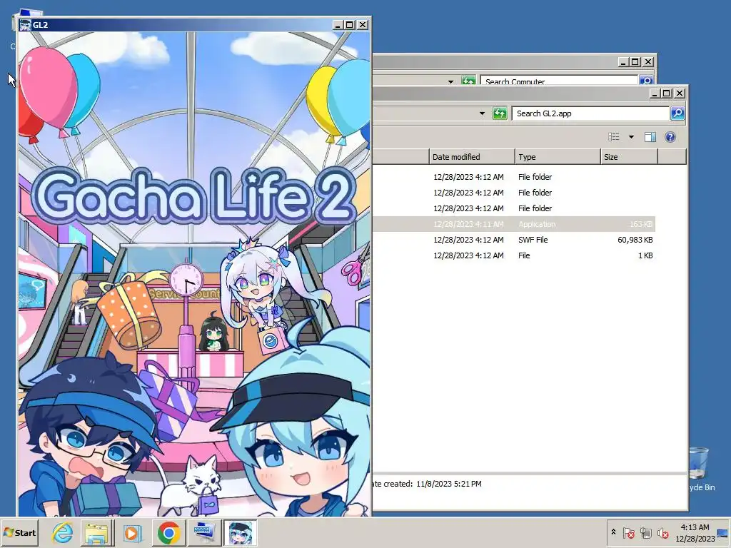Click the change view icon

point(614,136)
